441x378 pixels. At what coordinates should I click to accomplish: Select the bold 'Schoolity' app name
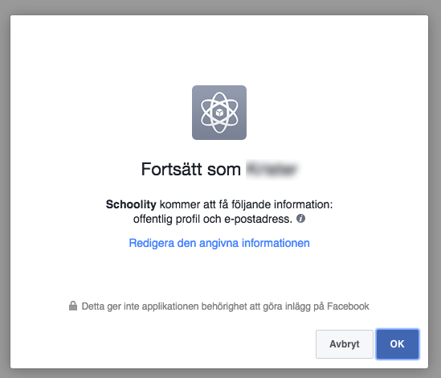[x=131, y=204]
